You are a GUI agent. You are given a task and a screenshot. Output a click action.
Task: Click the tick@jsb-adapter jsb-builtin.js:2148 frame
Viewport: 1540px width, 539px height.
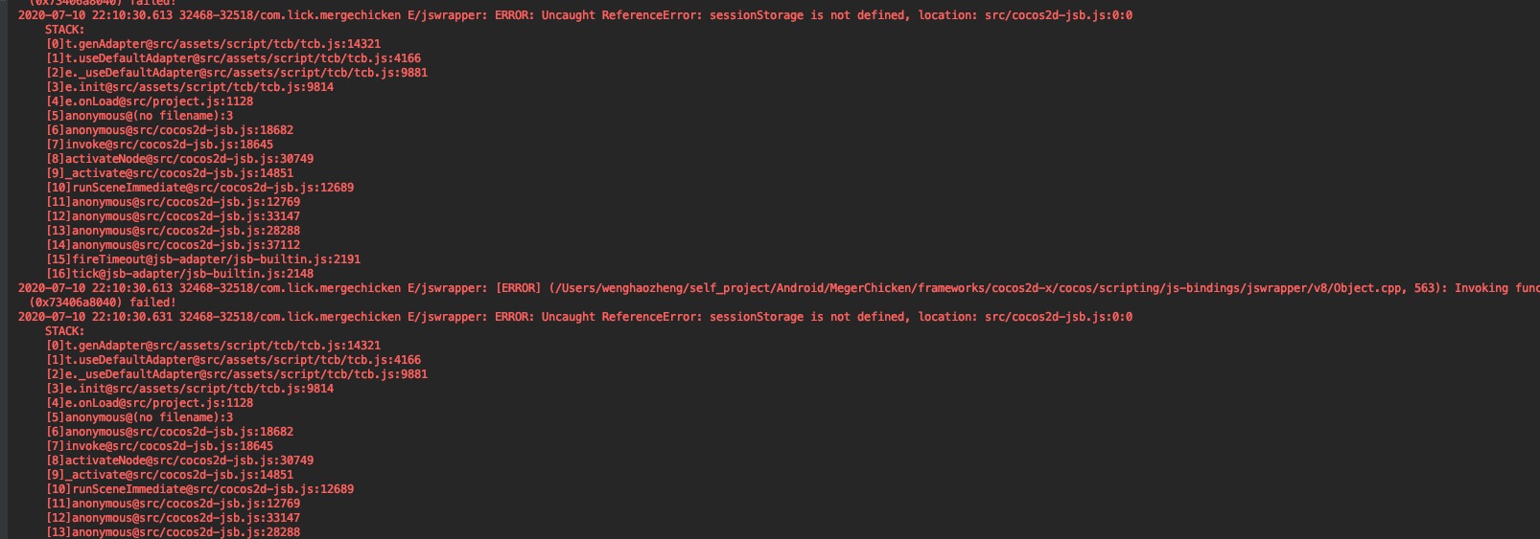[x=179, y=274]
